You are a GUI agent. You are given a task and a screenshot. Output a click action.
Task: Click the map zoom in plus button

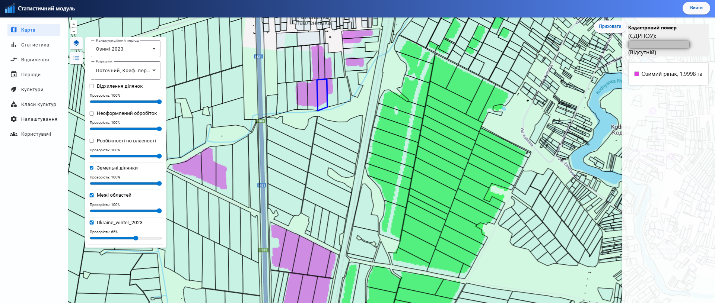(74, 24)
